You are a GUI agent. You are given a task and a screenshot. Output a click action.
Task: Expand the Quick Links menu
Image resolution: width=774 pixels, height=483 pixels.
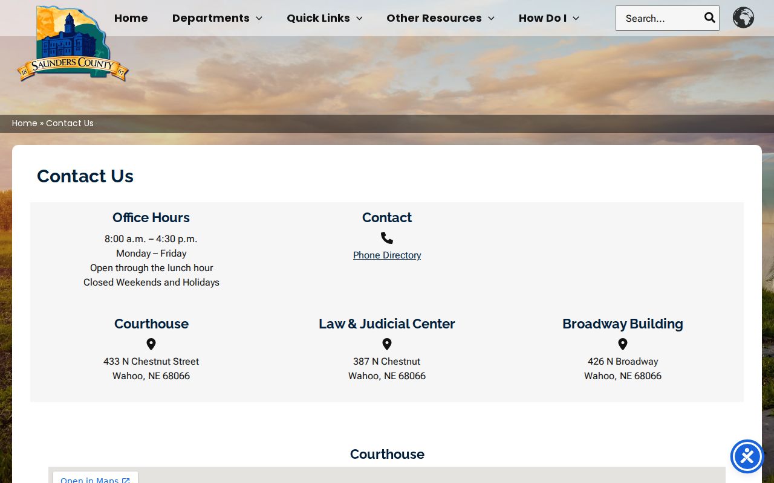click(325, 18)
